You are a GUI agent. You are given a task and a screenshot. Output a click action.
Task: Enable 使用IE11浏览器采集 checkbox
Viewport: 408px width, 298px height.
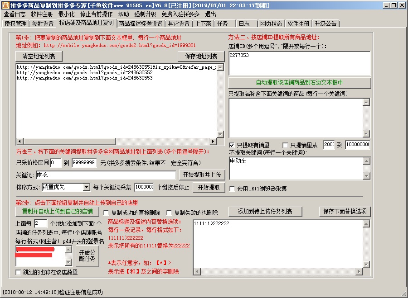[x=232, y=189]
